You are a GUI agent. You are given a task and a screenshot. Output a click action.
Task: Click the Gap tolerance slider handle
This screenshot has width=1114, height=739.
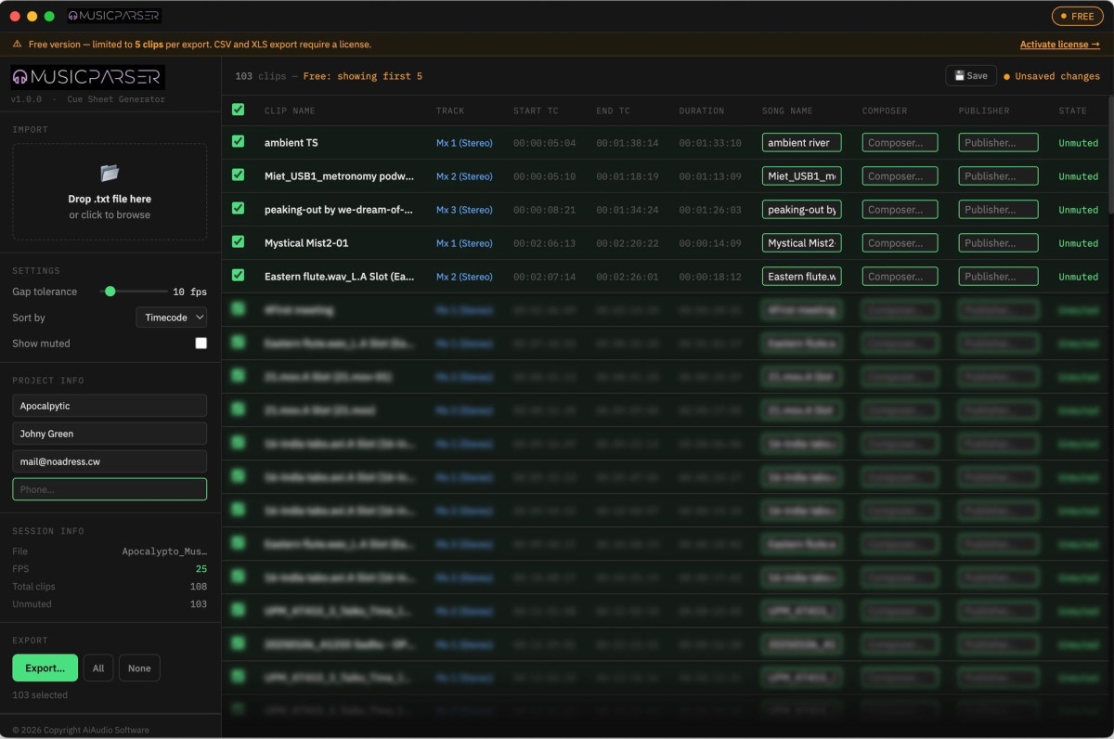click(110, 292)
